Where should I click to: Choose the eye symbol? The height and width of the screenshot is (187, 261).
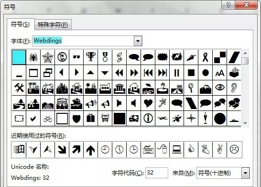219,88
